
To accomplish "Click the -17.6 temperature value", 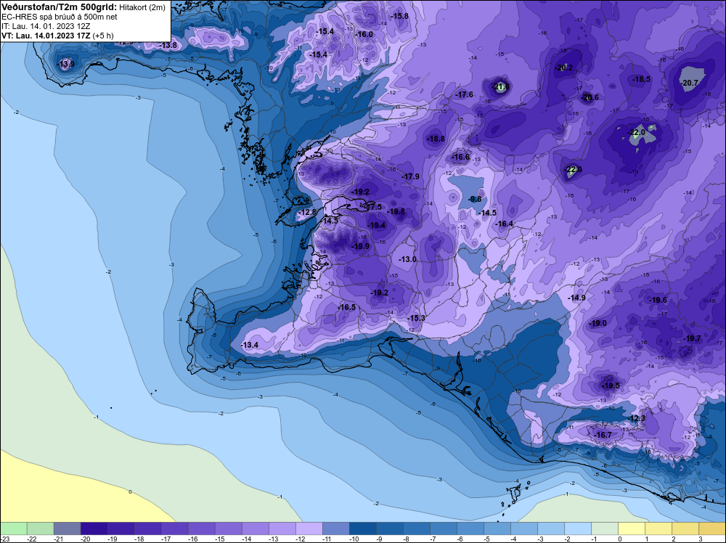I will point(465,94).
